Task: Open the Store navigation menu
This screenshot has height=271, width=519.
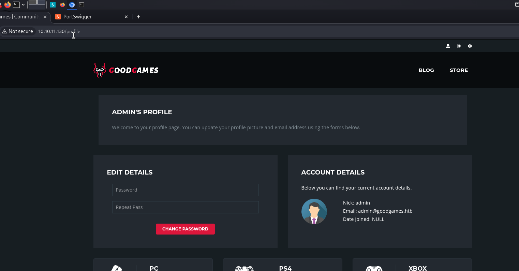Action: click(x=459, y=70)
